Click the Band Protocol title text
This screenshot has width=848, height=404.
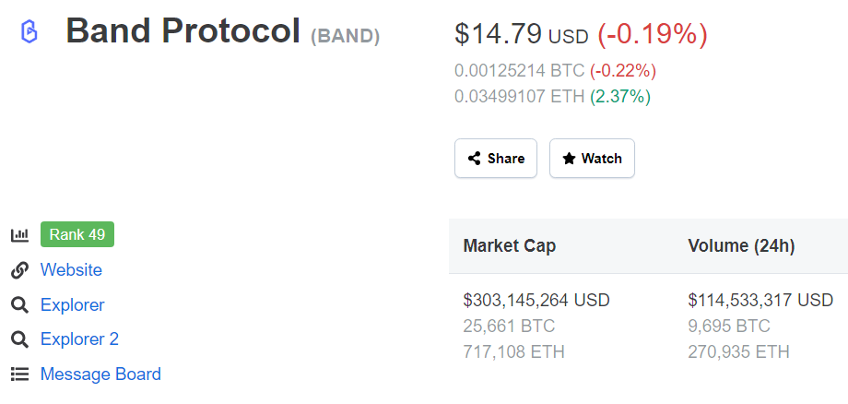tap(183, 30)
